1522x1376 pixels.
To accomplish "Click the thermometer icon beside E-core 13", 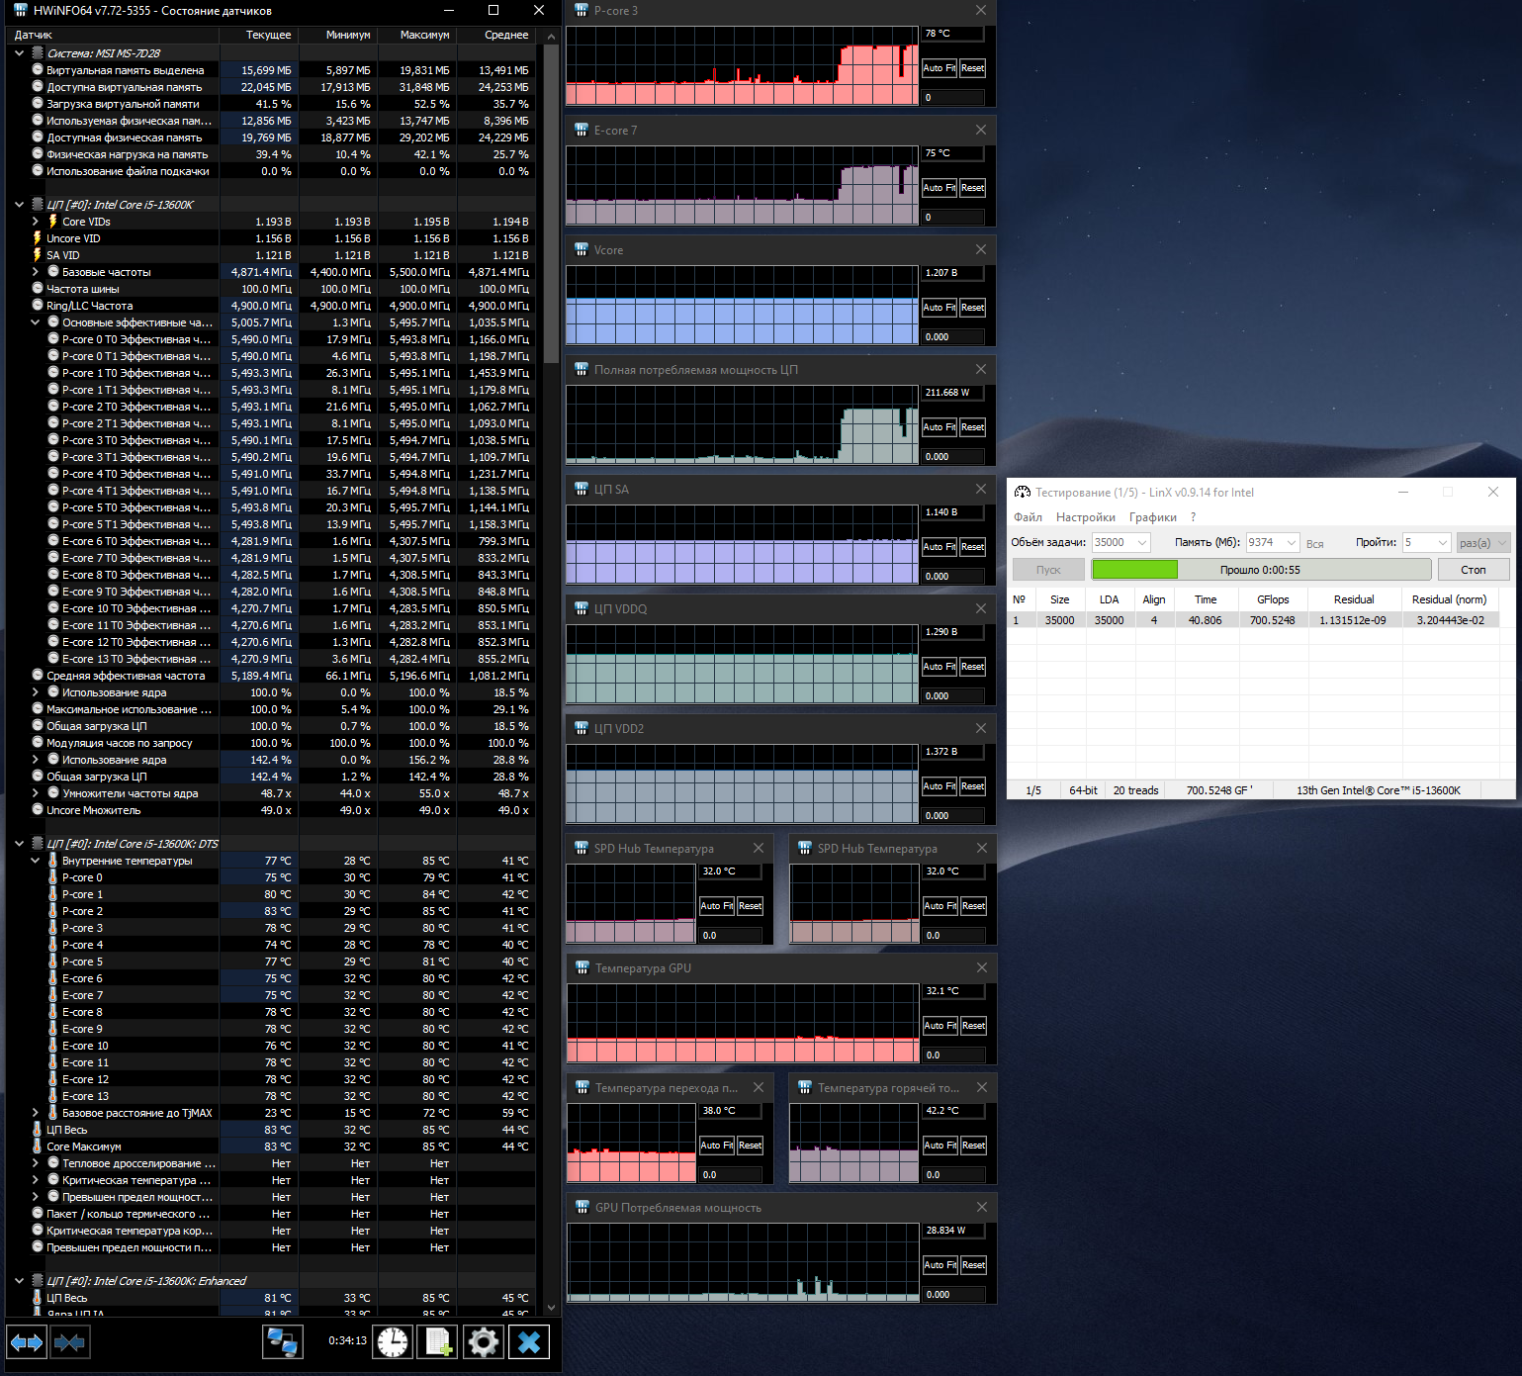I will click(53, 1096).
